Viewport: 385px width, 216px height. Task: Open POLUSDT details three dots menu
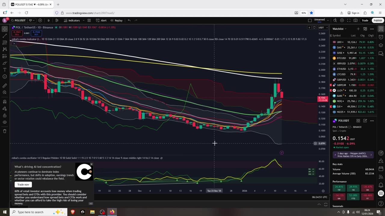(372, 121)
